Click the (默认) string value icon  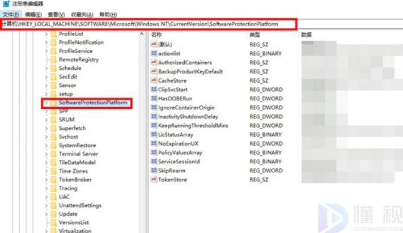[154, 44]
